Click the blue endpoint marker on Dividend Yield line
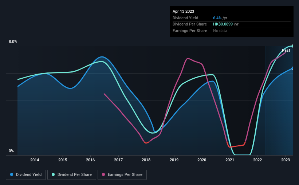The width and height of the screenshot is (299, 185). tap(293, 68)
